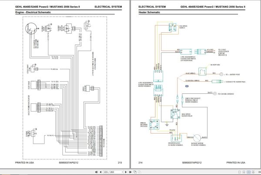Click the page number 213 footer
The width and height of the screenshot is (261, 175).
click(120, 162)
